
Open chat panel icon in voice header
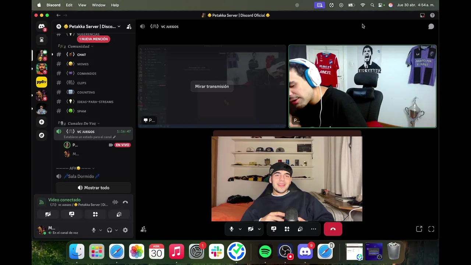click(431, 26)
